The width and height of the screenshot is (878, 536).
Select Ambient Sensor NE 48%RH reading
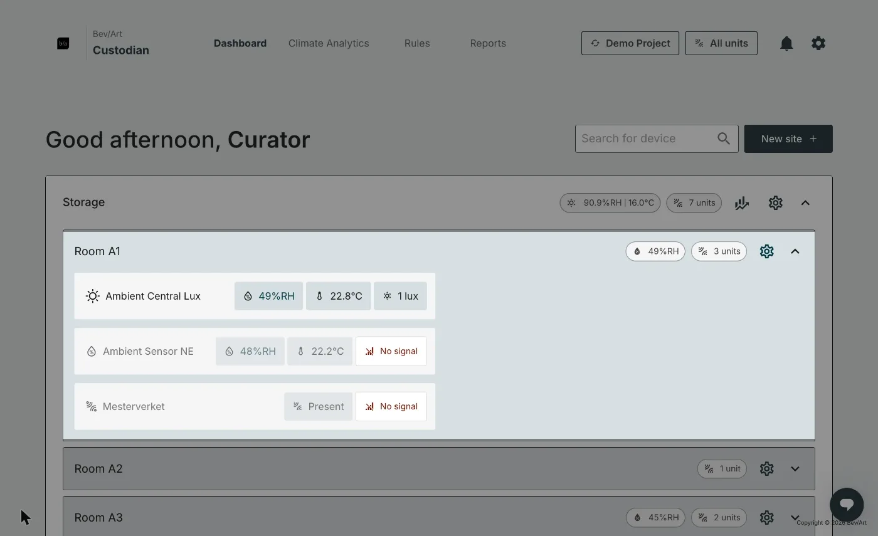click(x=250, y=351)
